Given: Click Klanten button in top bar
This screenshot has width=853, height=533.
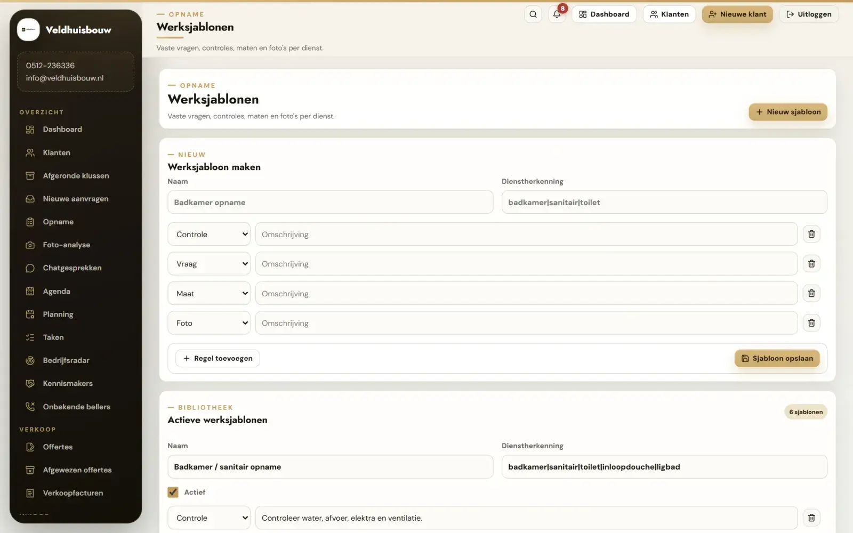Looking at the screenshot, I should pyautogui.click(x=669, y=14).
